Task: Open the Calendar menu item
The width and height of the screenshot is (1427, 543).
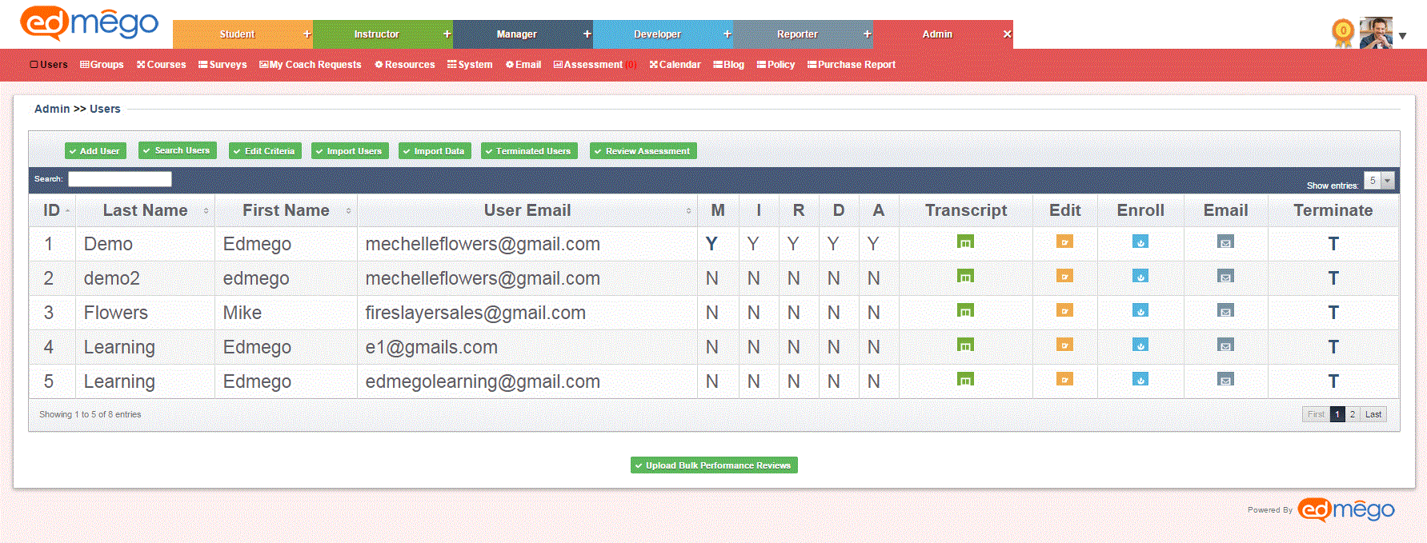Action: click(675, 65)
